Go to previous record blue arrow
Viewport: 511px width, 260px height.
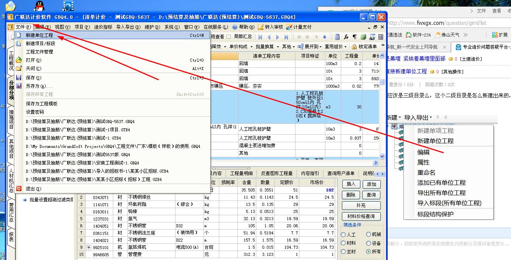click(x=269, y=37)
